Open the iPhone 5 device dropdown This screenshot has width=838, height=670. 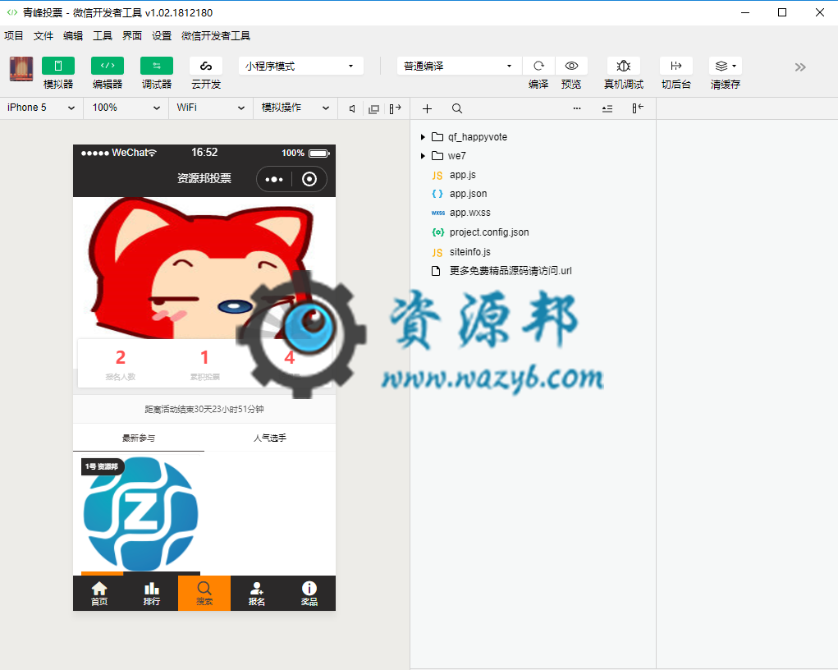coord(41,108)
